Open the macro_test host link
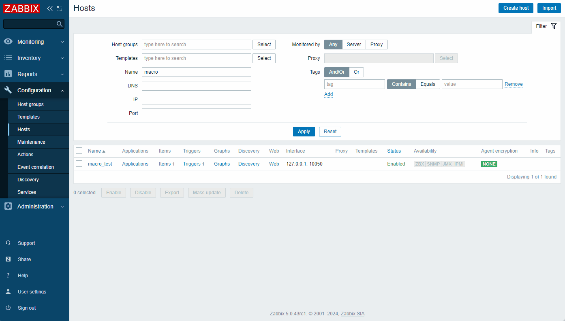This screenshot has width=565, height=321. point(100,164)
